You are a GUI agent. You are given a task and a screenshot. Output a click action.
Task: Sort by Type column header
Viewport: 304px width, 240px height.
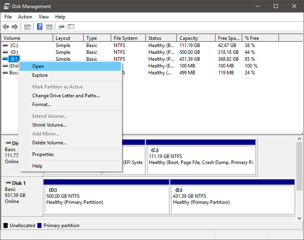point(97,38)
